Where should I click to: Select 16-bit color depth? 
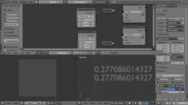tap(179, 89)
